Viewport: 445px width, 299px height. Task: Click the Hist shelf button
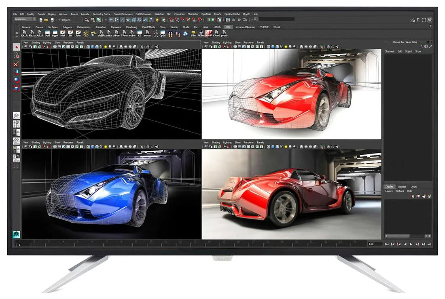tap(63, 34)
